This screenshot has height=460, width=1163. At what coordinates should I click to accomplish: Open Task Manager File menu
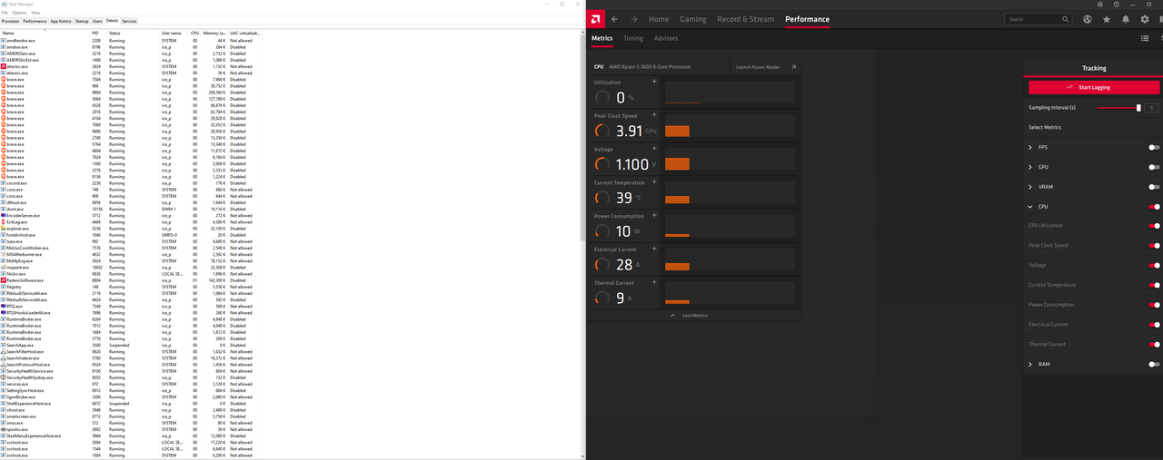coord(5,13)
